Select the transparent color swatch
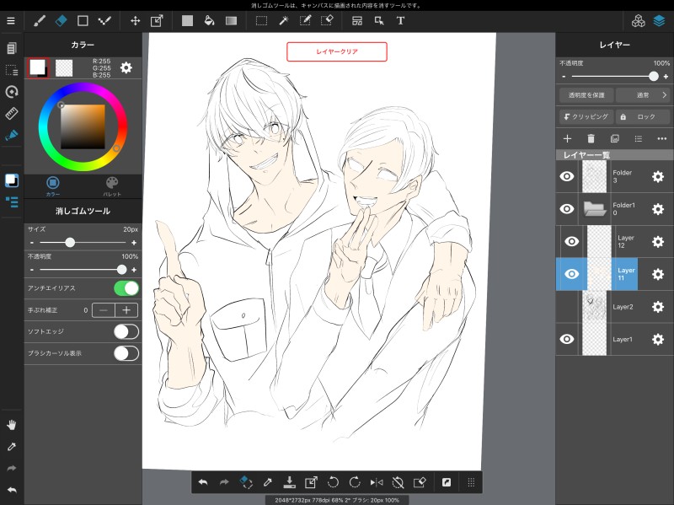674x505 pixels. 64,67
